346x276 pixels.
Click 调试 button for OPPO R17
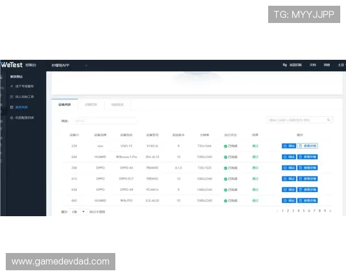pos(289,179)
